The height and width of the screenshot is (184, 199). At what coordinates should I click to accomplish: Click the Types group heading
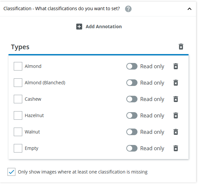(x=20, y=47)
